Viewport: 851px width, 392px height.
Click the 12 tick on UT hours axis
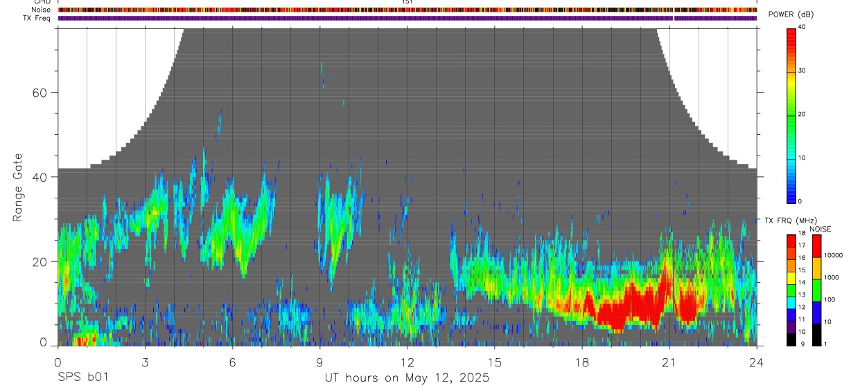(x=407, y=362)
